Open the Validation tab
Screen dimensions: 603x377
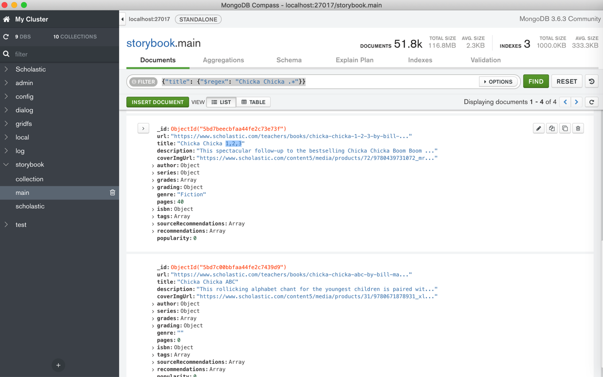pyautogui.click(x=485, y=60)
